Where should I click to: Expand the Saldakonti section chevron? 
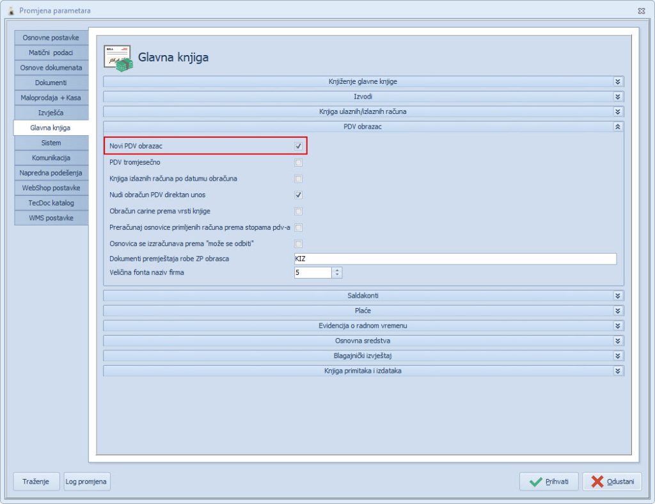click(617, 296)
